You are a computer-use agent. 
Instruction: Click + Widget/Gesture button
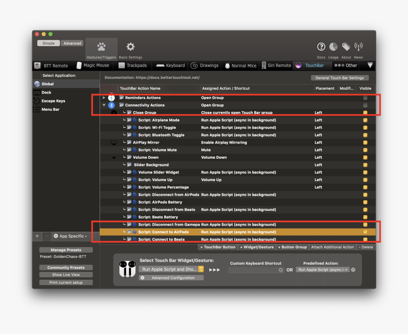click(x=257, y=247)
